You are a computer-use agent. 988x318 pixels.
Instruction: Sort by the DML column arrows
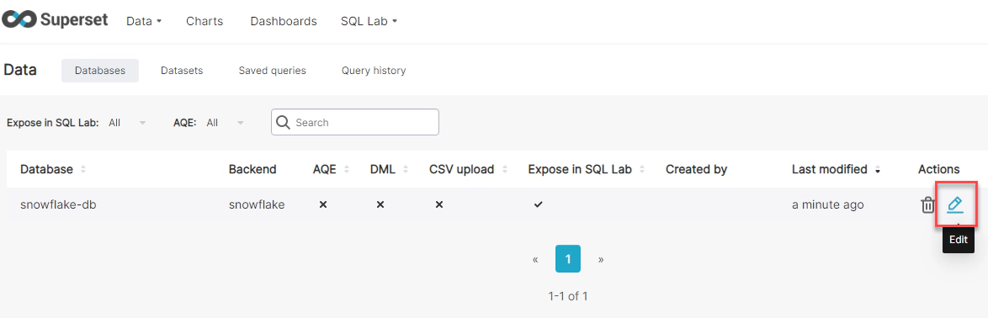405,169
